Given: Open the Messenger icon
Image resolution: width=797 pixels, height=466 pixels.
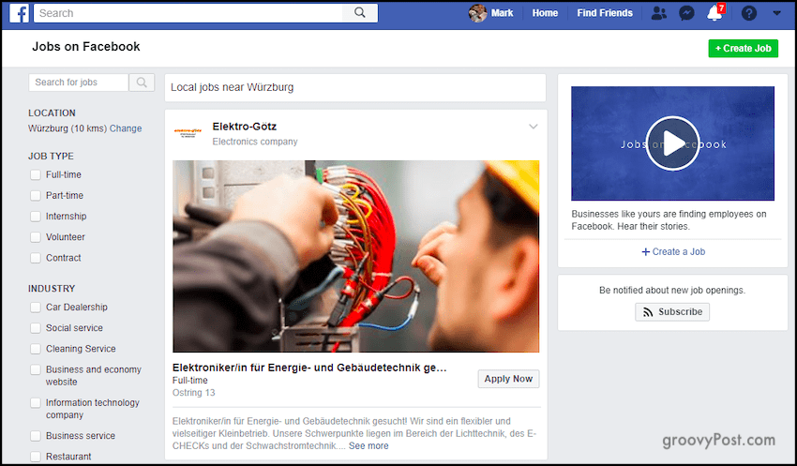Looking at the screenshot, I should pos(686,13).
